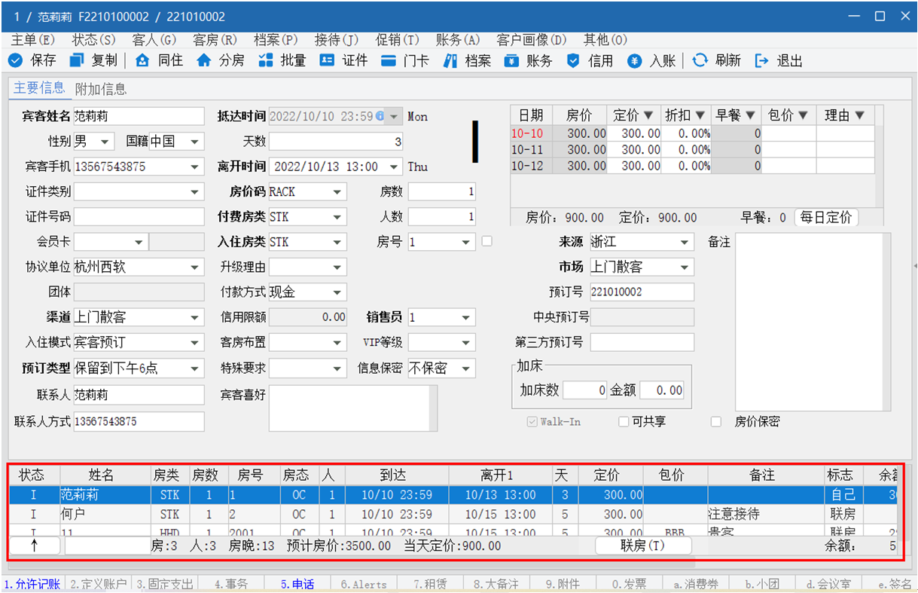Expand the 协议单位 dropdown

coord(195,267)
